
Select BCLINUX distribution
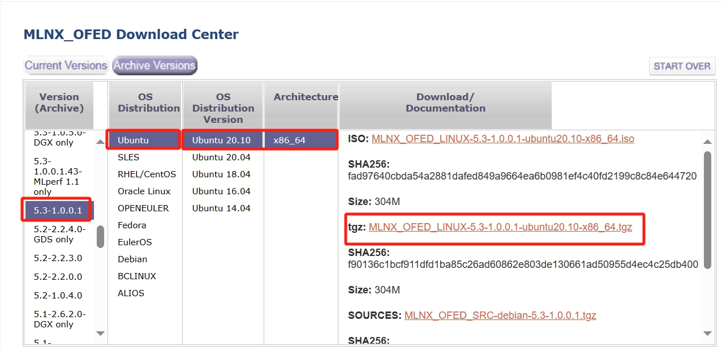coord(137,276)
